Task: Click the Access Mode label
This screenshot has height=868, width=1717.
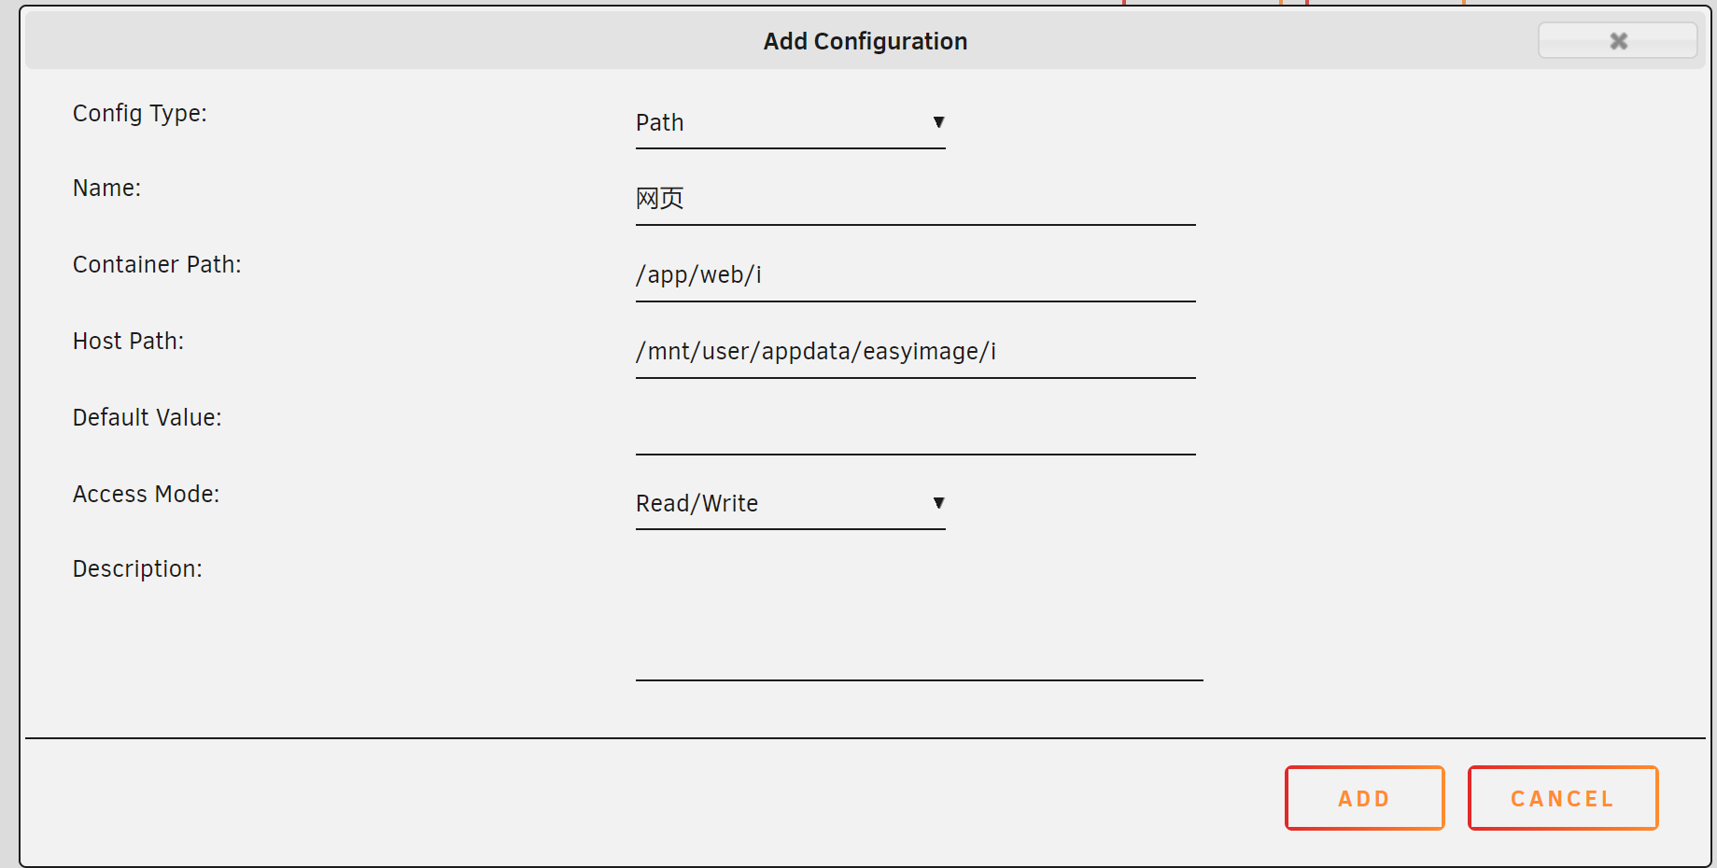Action: tap(147, 495)
